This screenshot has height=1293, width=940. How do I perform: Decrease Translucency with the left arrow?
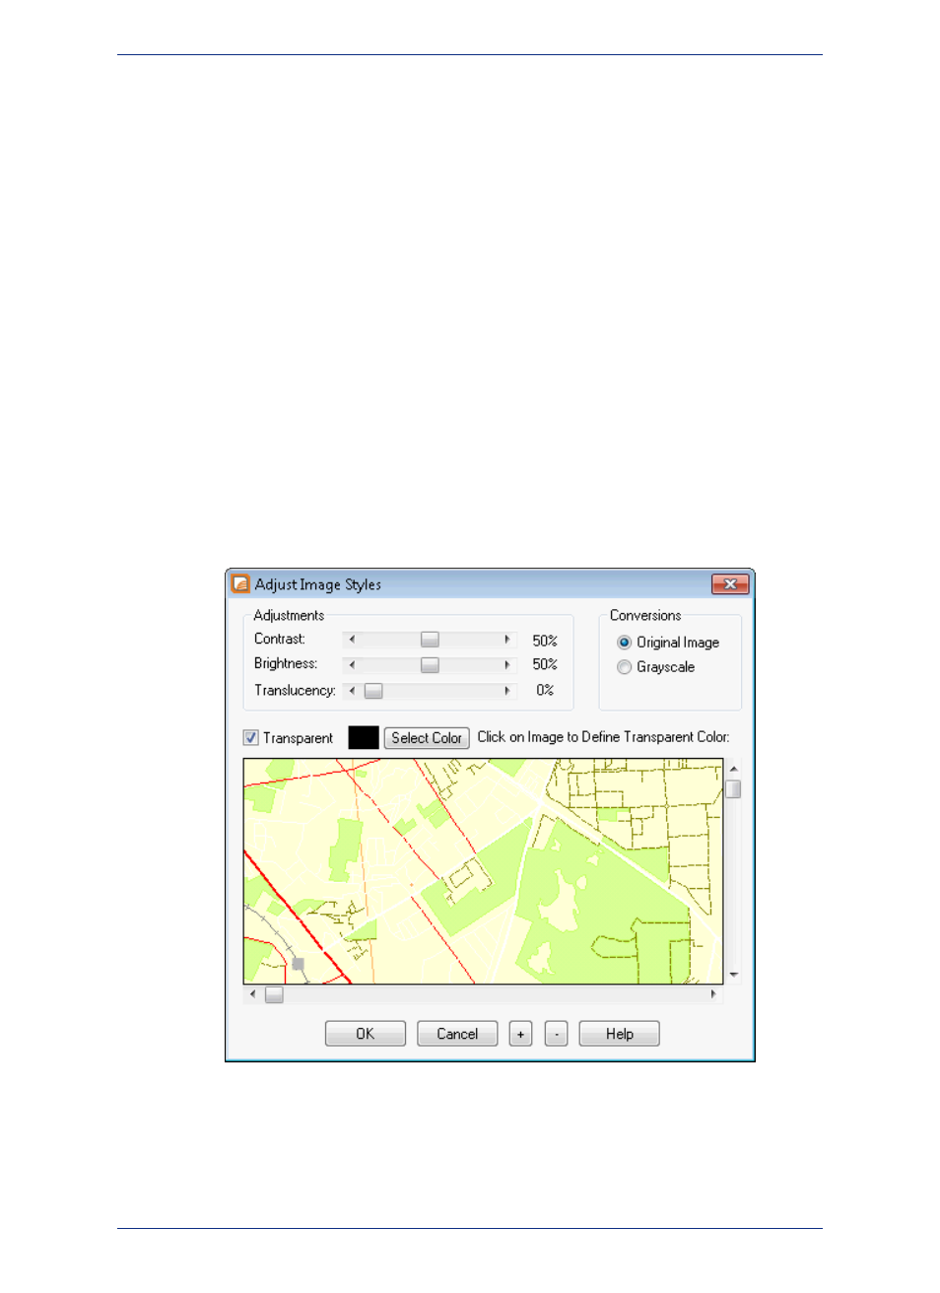coord(352,691)
